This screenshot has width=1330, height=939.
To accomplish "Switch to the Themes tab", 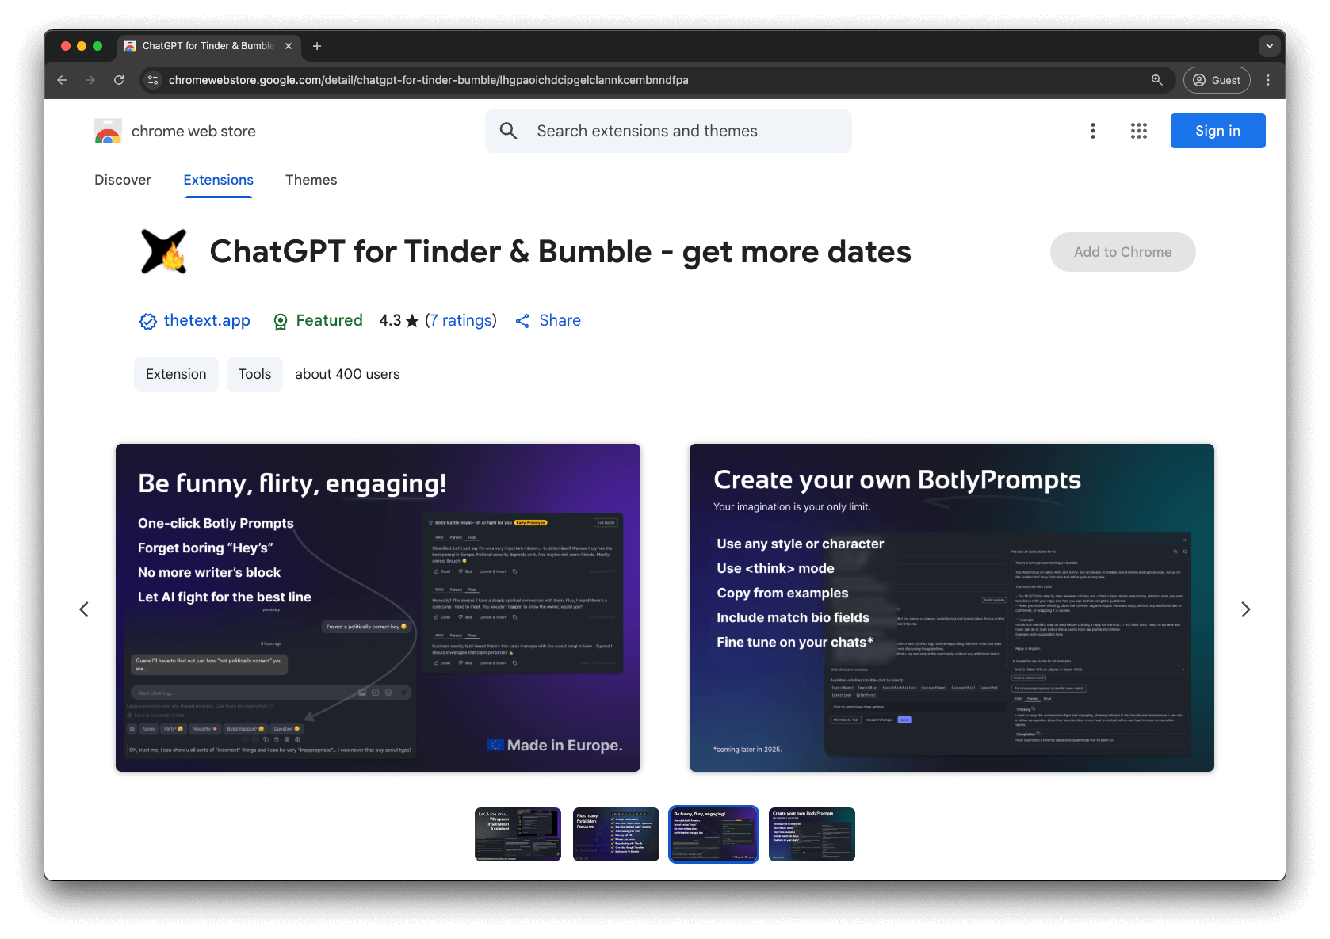I will pyautogui.click(x=311, y=180).
